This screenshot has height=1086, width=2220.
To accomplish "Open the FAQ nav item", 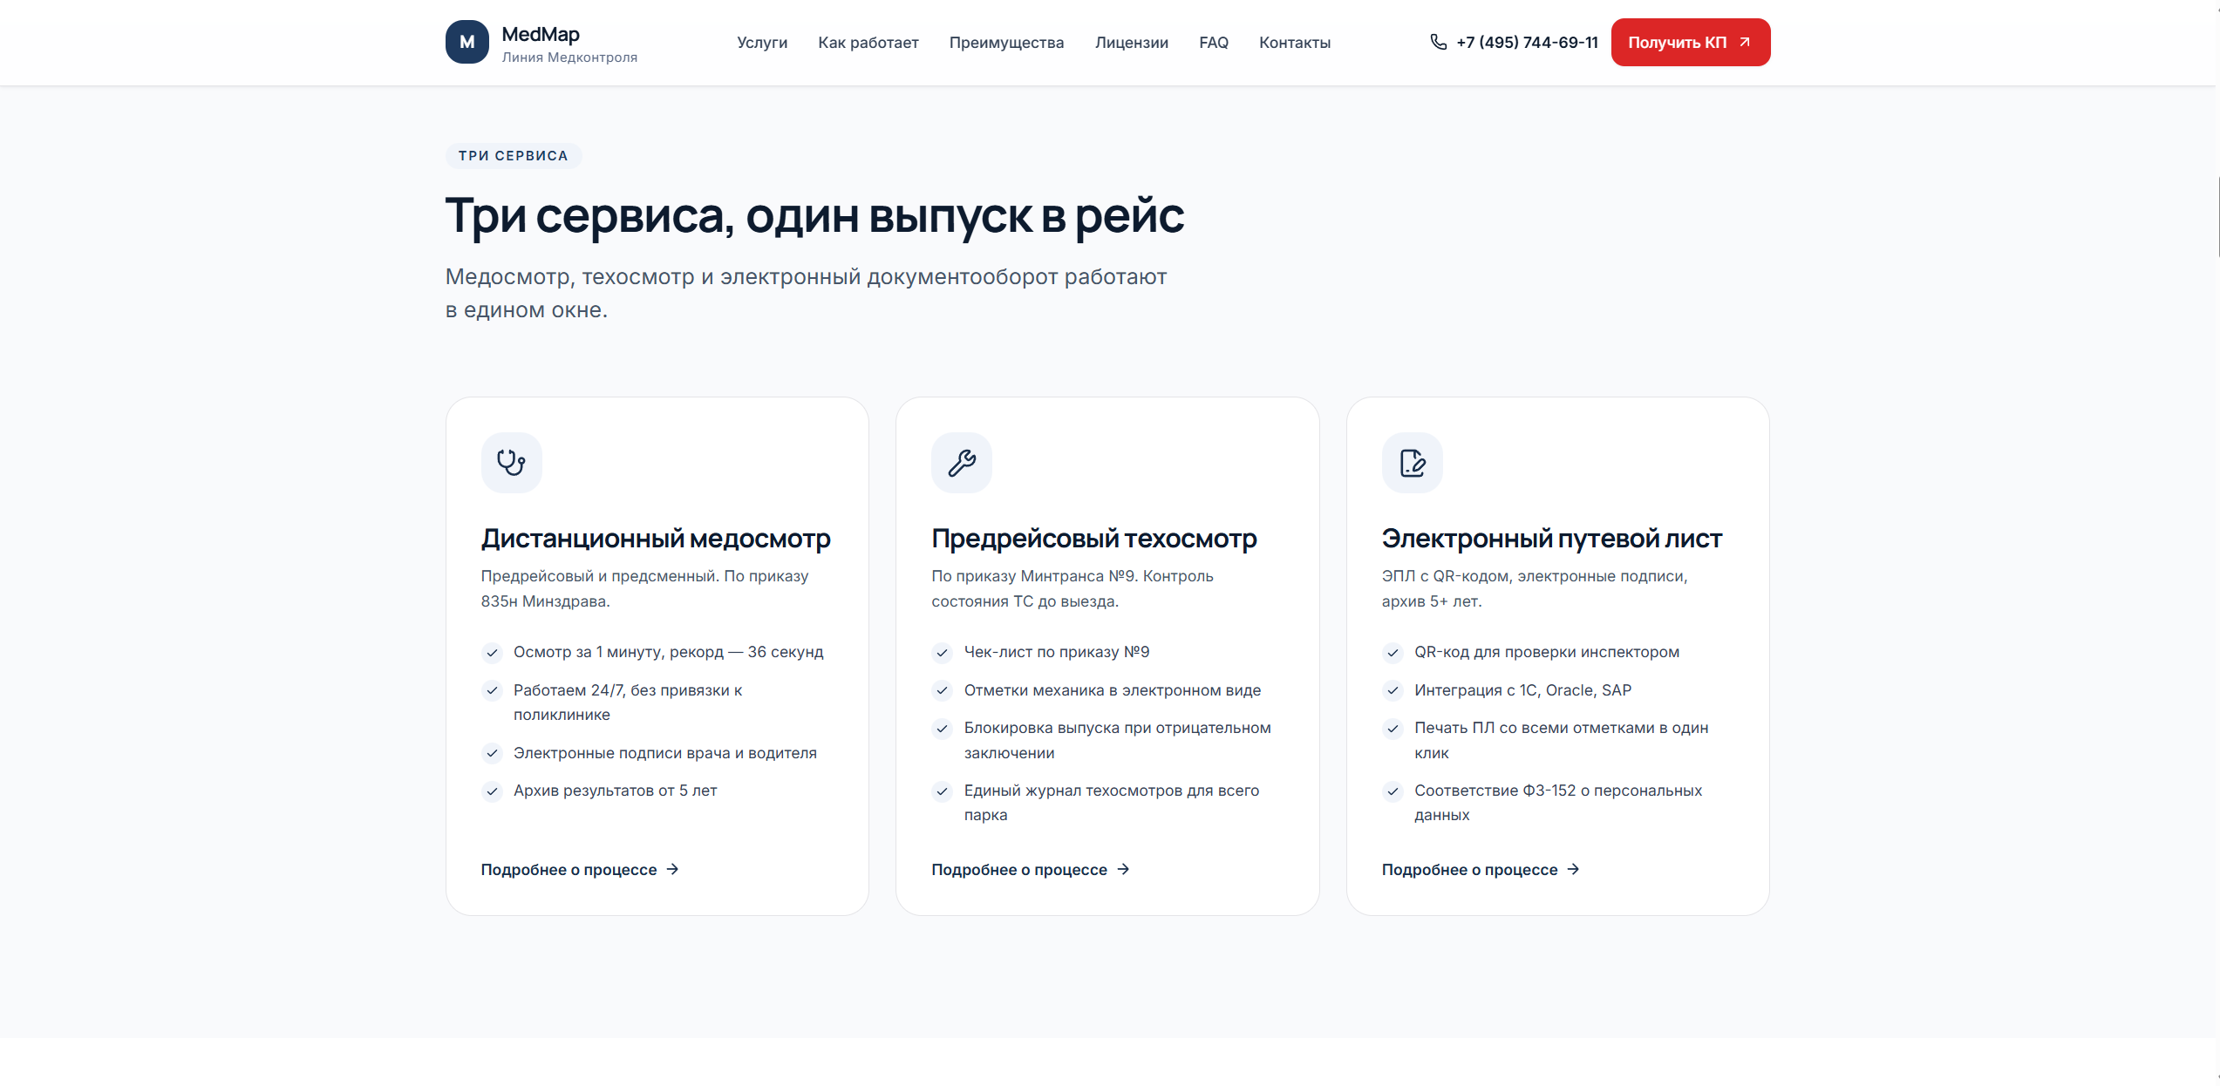I will [x=1214, y=43].
